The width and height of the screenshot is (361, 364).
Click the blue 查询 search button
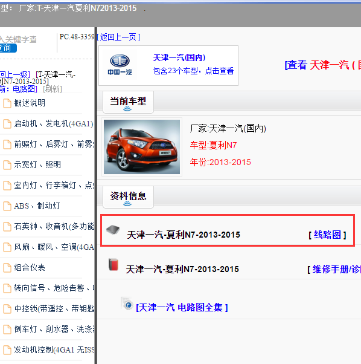pyautogui.click(x=8, y=48)
